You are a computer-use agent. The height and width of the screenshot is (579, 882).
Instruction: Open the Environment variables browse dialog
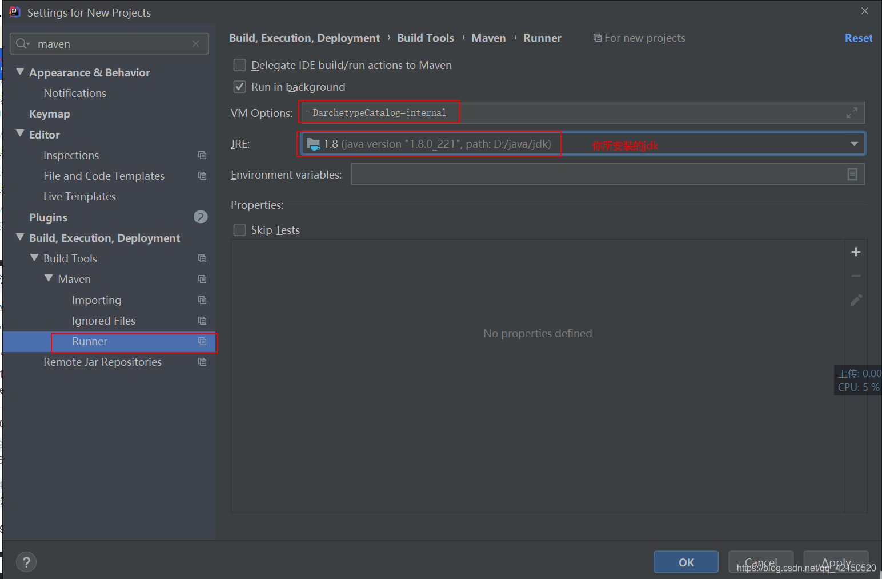click(852, 174)
